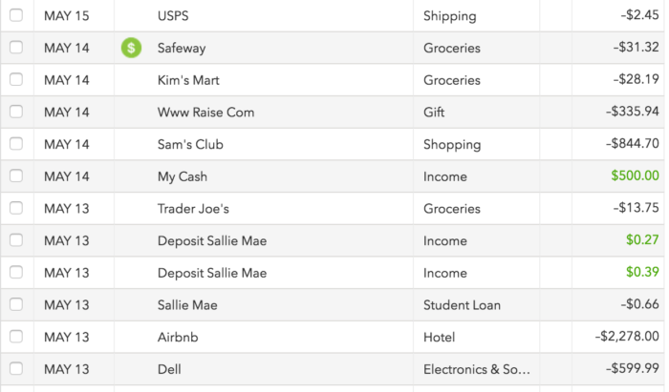The height and width of the screenshot is (392, 669).
Task: Select the Safeway row checkbox
Action: 16,48
